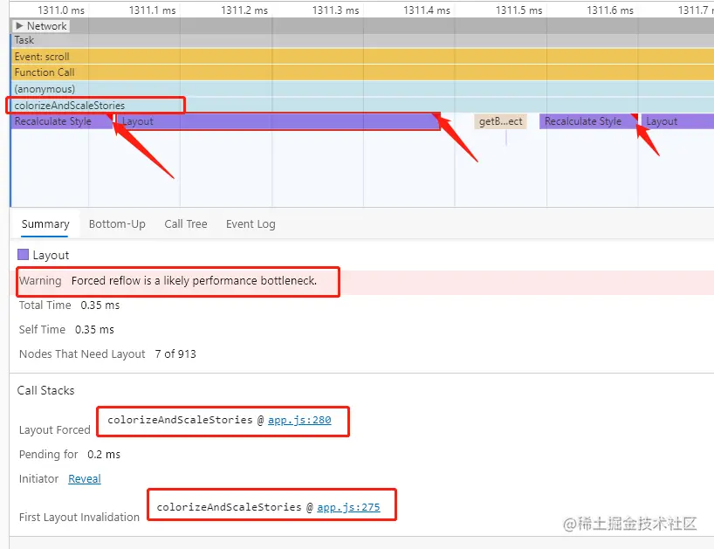This screenshot has width=714, height=549.
Task: Click the 1311.1 ms ruler mark
Action: pos(152,10)
